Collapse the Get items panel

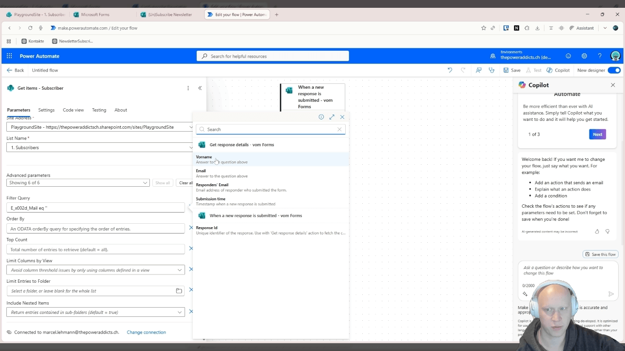click(200, 88)
